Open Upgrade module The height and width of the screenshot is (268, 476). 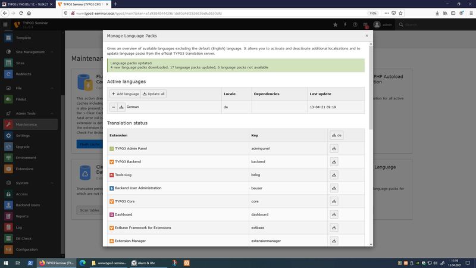pyautogui.click(x=30, y=147)
